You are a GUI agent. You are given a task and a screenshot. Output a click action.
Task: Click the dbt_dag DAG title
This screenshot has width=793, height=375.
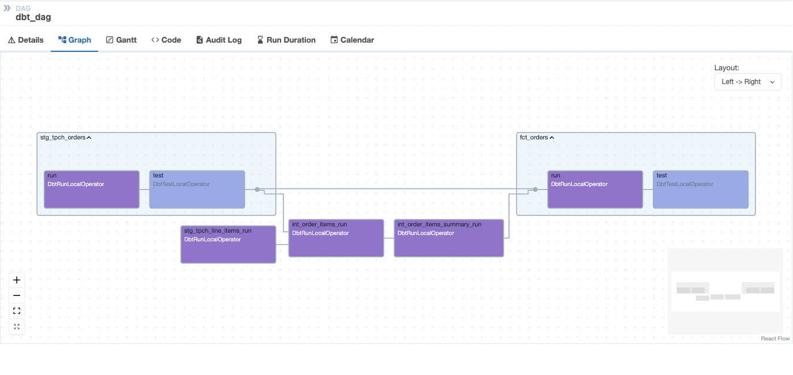point(33,17)
